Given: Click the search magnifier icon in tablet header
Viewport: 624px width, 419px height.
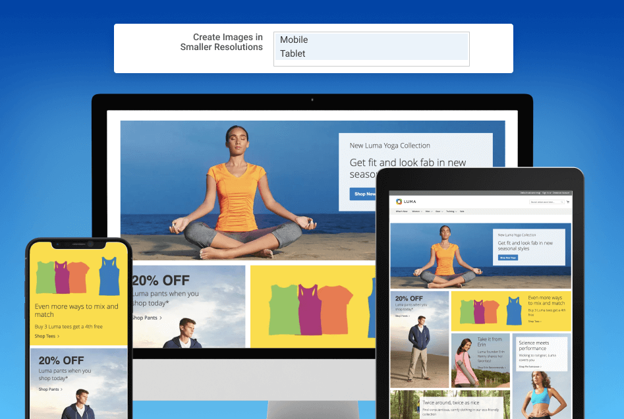Looking at the screenshot, I should 562,202.
